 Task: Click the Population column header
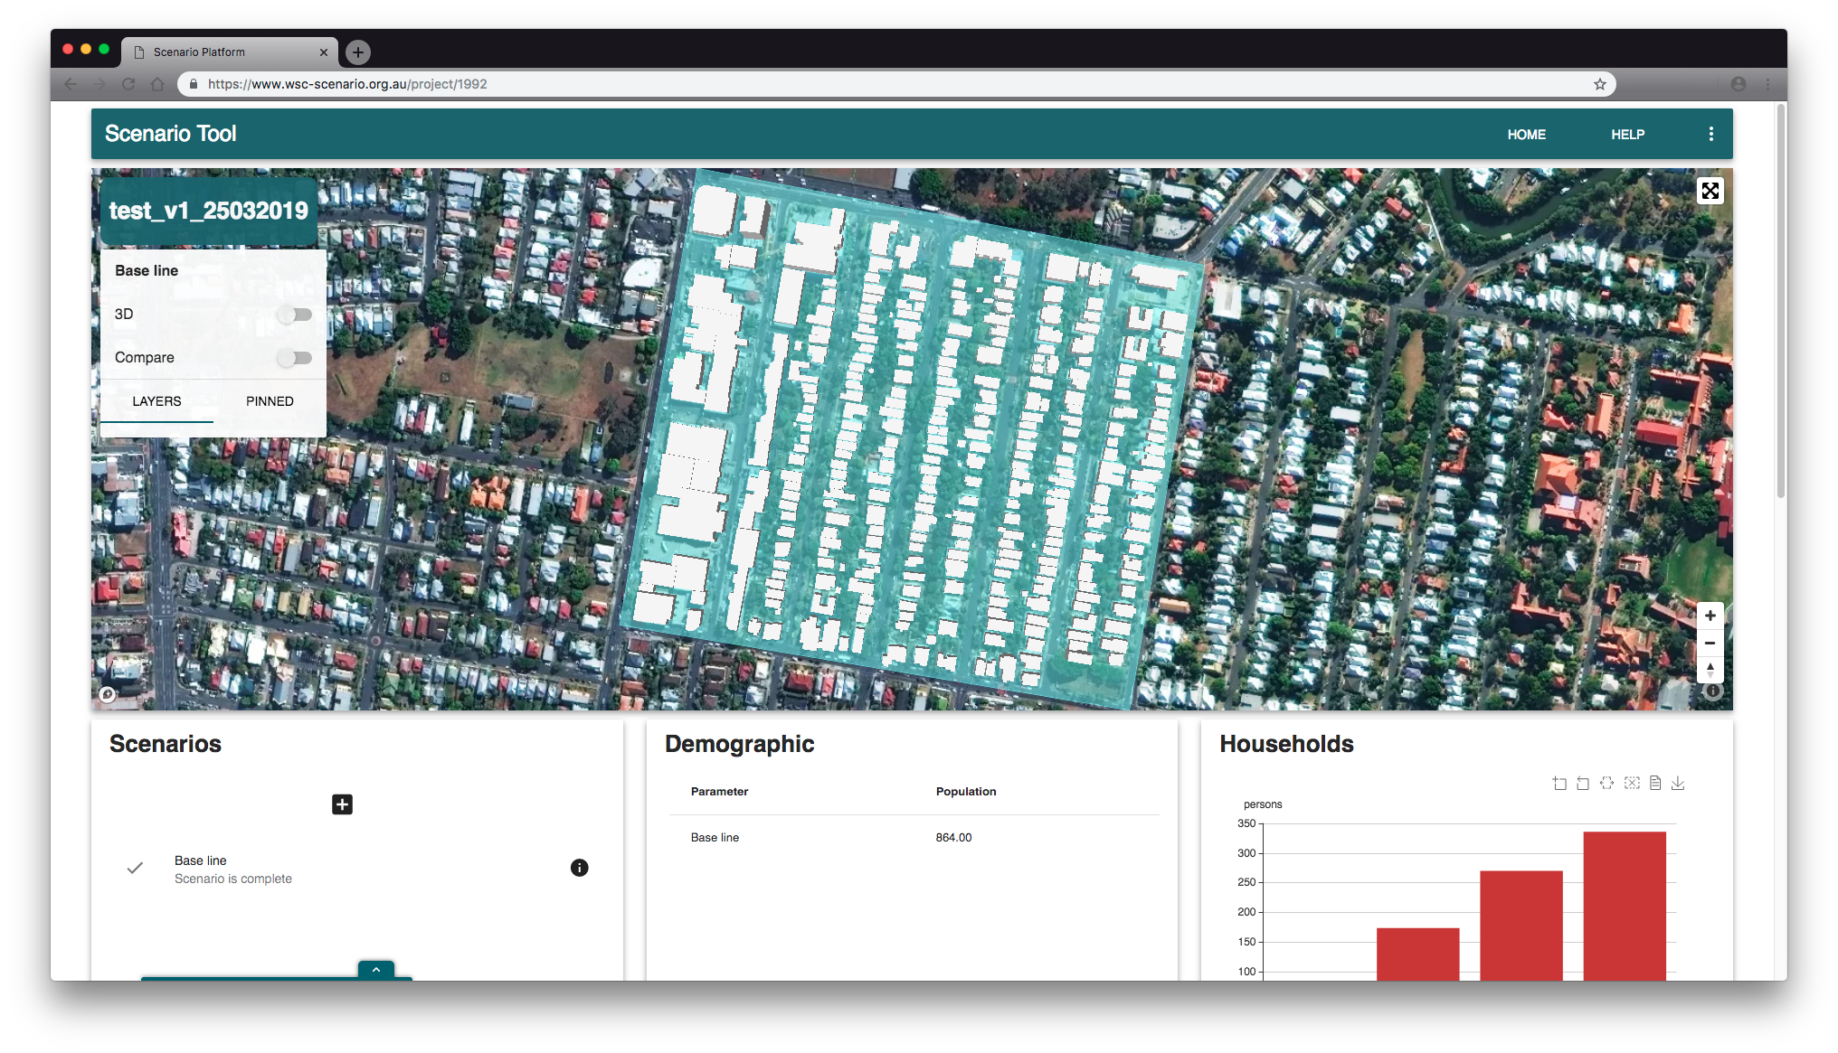pos(966,792)
